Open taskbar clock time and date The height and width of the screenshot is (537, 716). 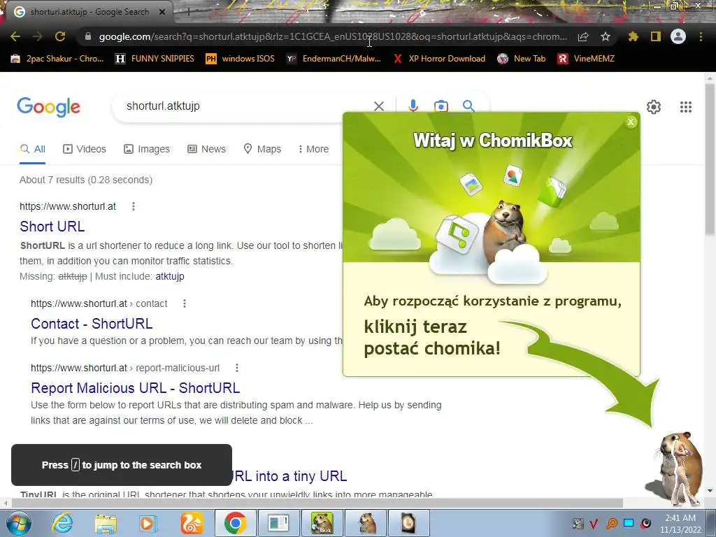click(x=680, y=524)
